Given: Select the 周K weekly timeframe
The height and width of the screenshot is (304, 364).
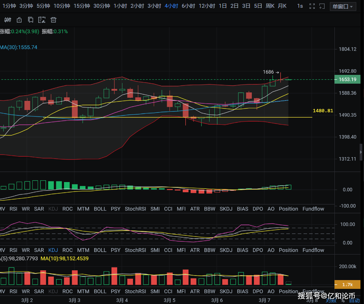Looking at the screenshot, I should (x=270, y=6).
